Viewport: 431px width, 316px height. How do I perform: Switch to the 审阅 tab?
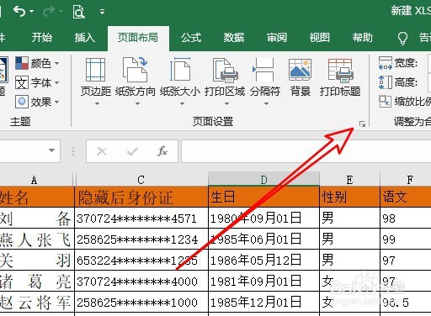click(x=277, y=37)
